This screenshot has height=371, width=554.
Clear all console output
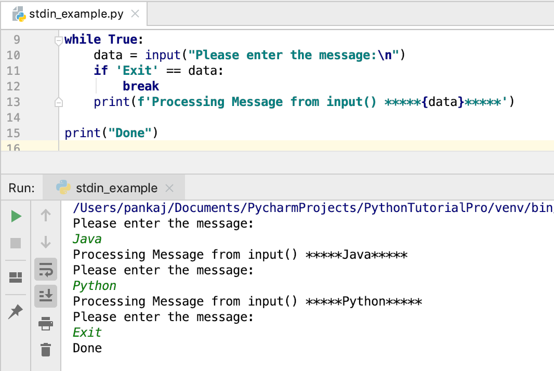[46, 350]
